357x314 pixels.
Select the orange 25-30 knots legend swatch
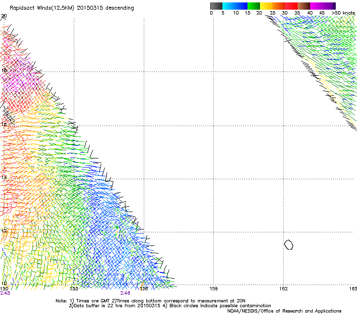click(x=279, y=6)
